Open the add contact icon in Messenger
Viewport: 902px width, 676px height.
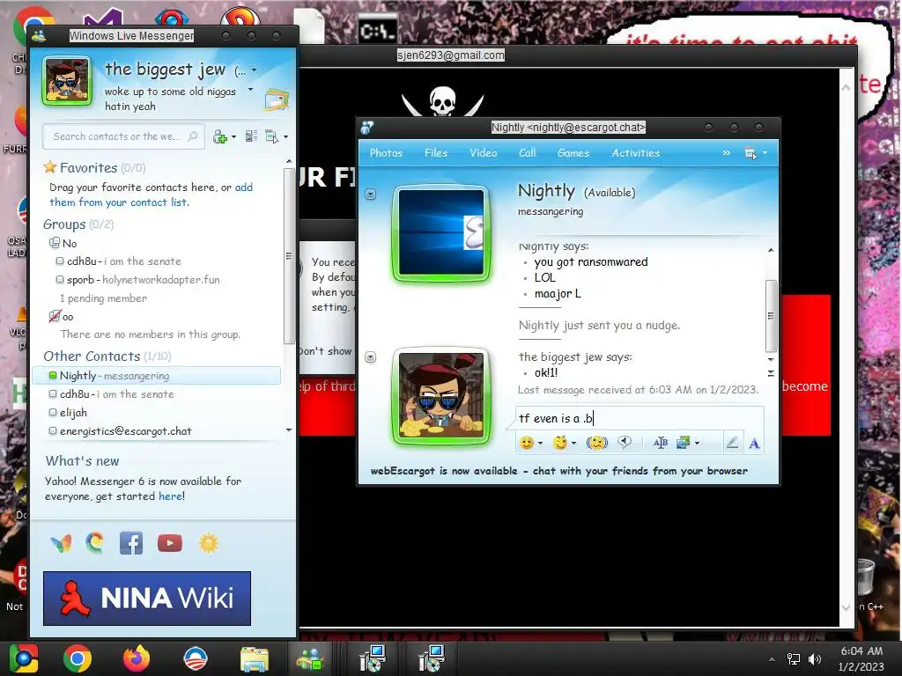pos(219,136)
